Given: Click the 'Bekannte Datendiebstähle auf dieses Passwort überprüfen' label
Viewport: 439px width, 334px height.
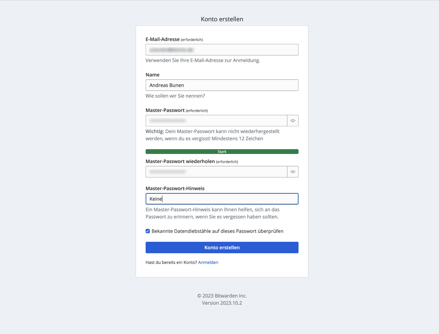Looking at the screenshot, I should (x=217, y=231).
